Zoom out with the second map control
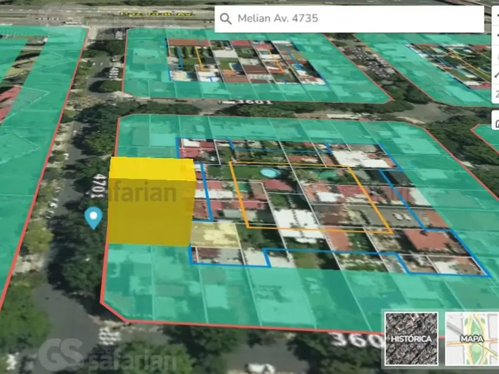This screenshot has width=499, height=374. coord(496,35)
